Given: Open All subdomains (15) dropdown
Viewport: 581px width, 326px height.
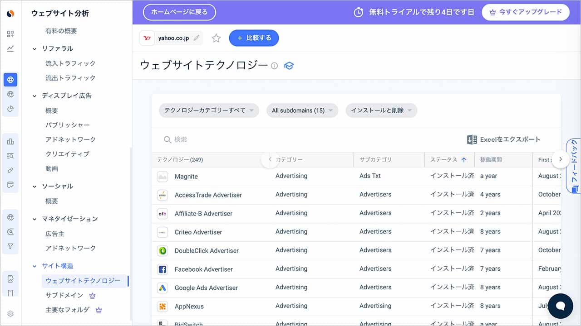Looking at the screenshot, I should tap(302, 110).
